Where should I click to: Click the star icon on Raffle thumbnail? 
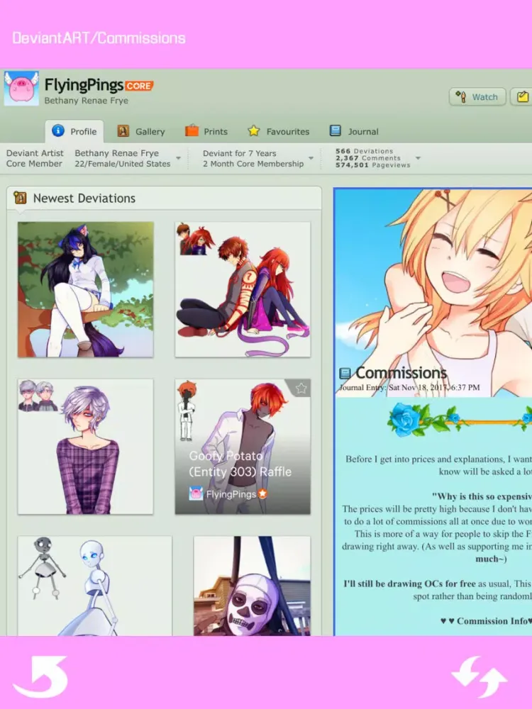point(301,388)
